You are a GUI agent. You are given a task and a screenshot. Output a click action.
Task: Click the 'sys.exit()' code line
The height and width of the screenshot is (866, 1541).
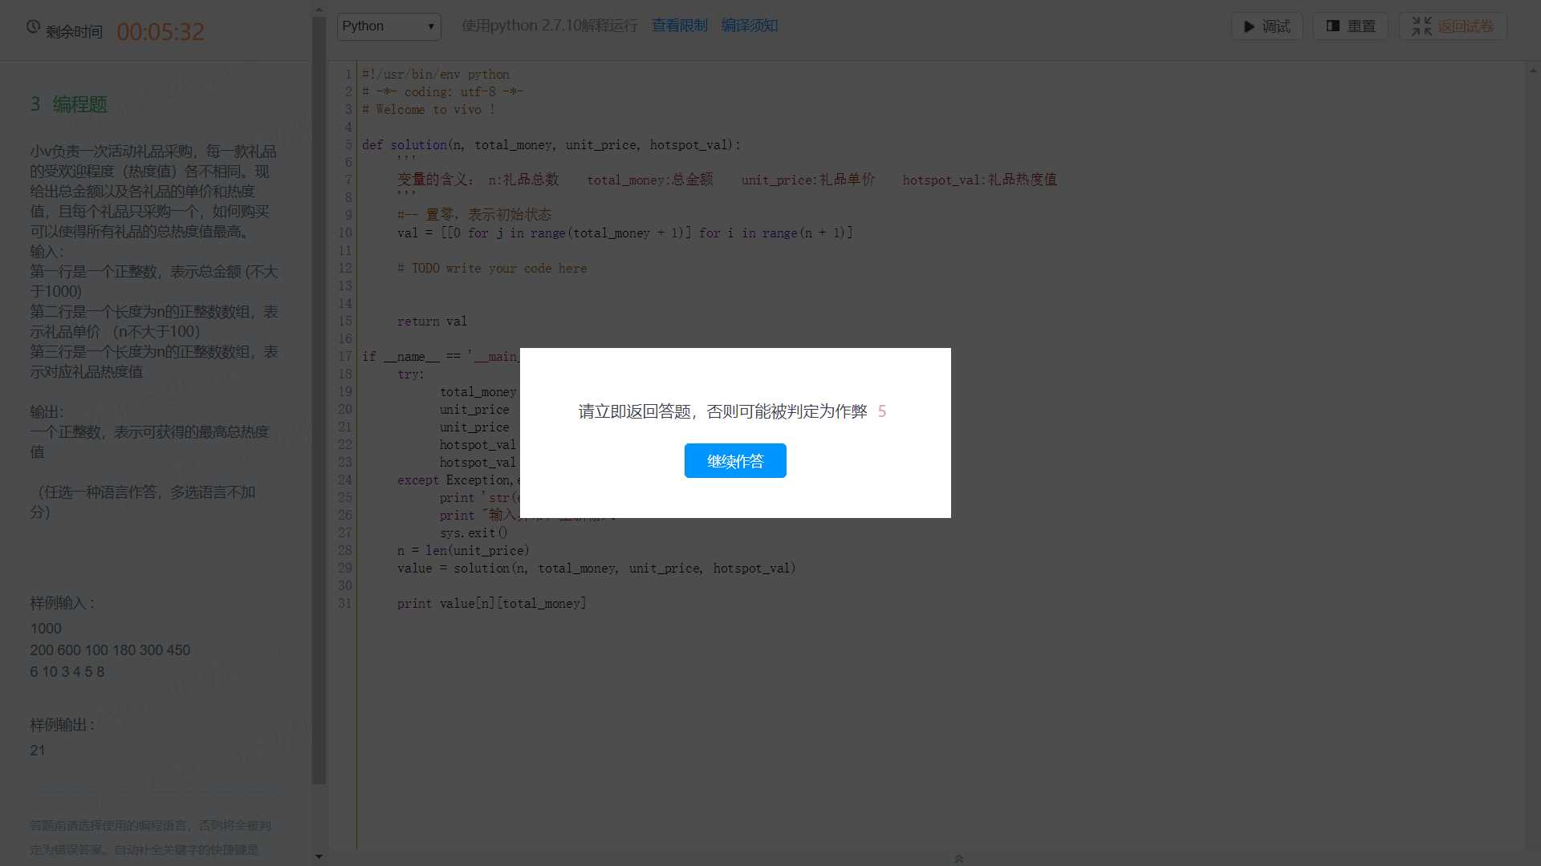474,533
